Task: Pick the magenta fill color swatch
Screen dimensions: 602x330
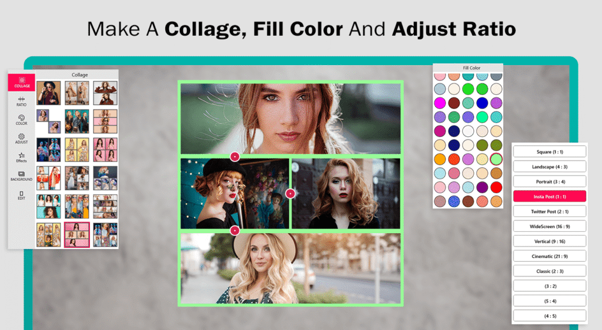Action: point(440,103)
